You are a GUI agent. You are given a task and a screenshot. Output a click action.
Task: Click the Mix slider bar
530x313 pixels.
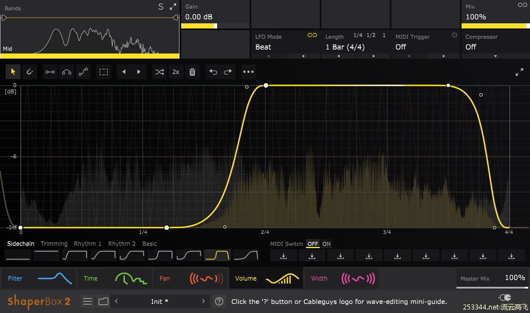[496, 26]
